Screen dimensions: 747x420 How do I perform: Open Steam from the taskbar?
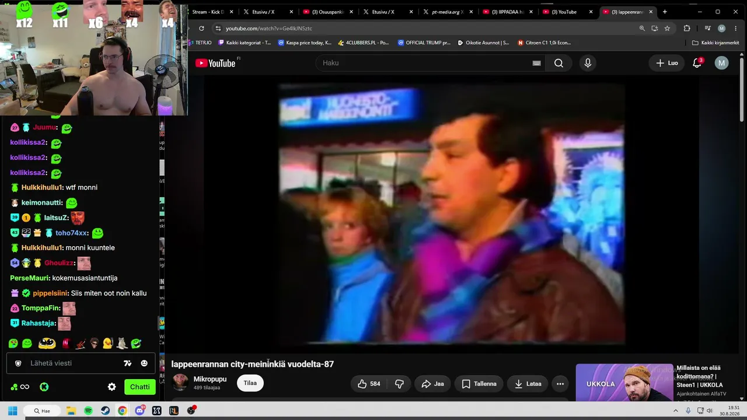click(x=105, y=411)
